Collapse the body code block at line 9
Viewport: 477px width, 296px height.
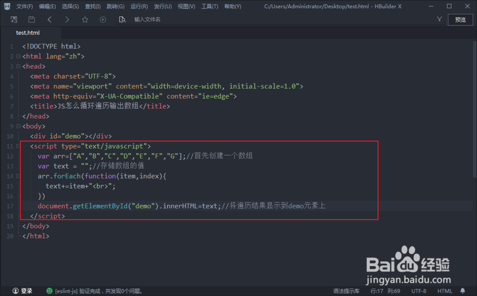coord(18,126)
